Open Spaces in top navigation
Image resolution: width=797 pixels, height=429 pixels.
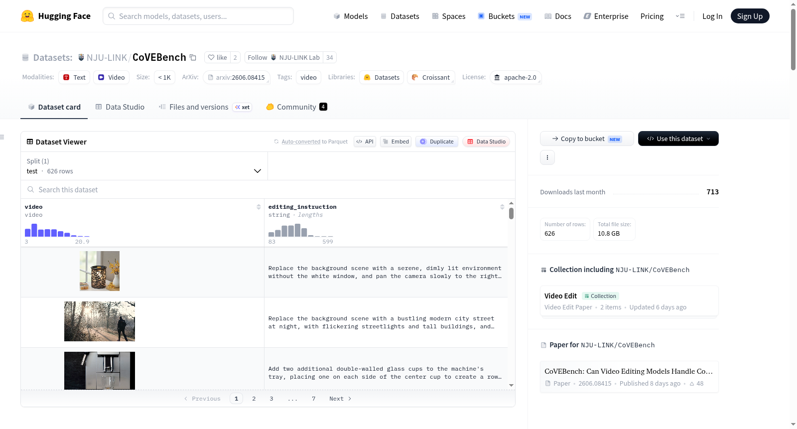448,16
